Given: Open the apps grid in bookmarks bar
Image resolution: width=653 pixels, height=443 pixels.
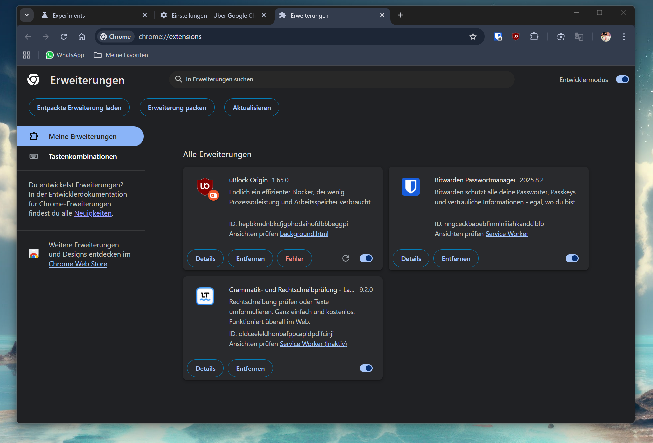Looking at the screenshot, I should 27,55.
